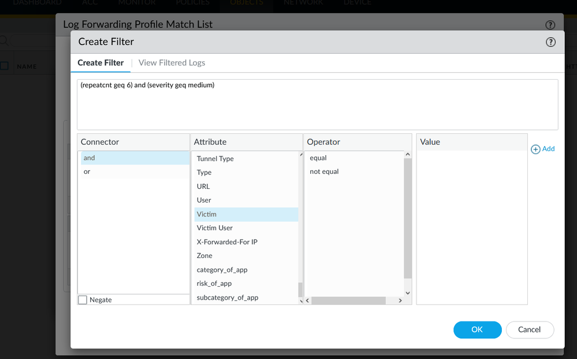577x359 pixels.
Task: Click the Create Filter dialog help icon
Action: pos(550,42)
